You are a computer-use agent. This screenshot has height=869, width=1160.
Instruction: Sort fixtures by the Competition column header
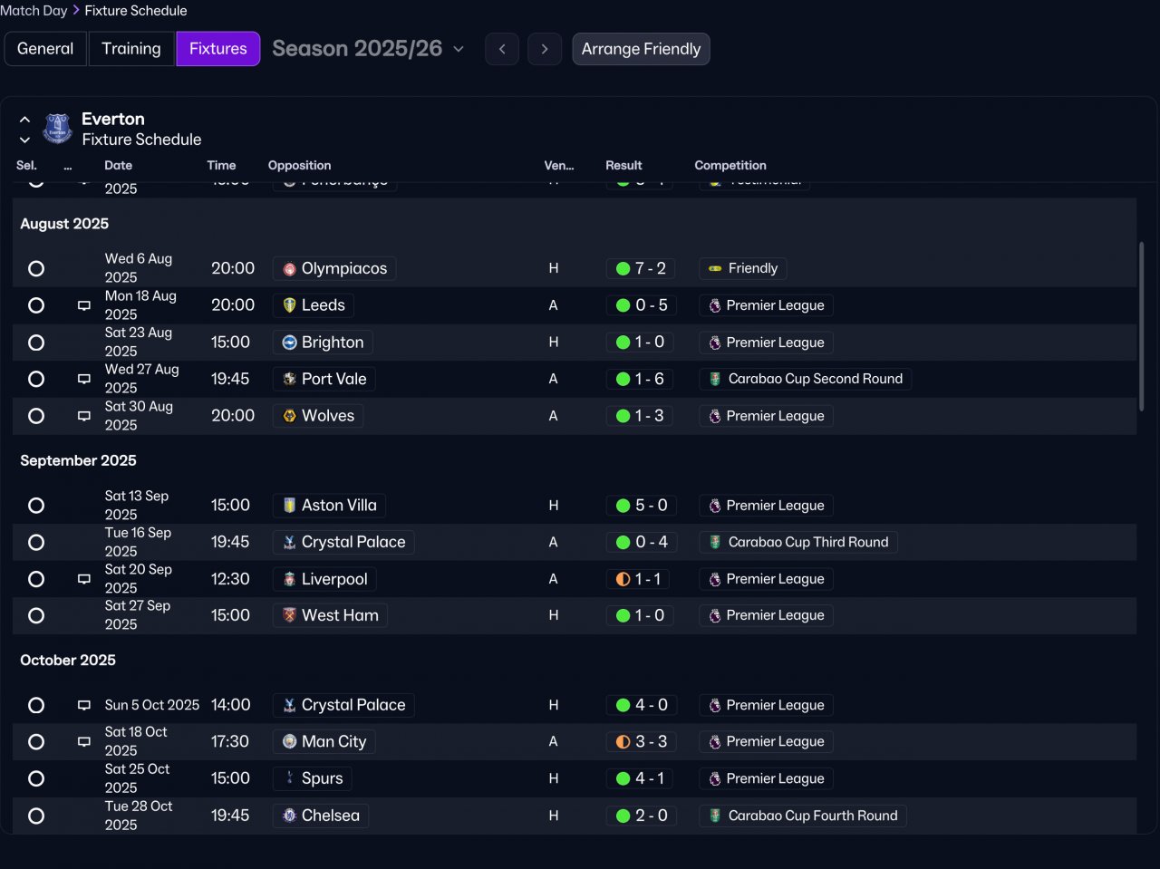pyautogui.click(x=730, y=165)
